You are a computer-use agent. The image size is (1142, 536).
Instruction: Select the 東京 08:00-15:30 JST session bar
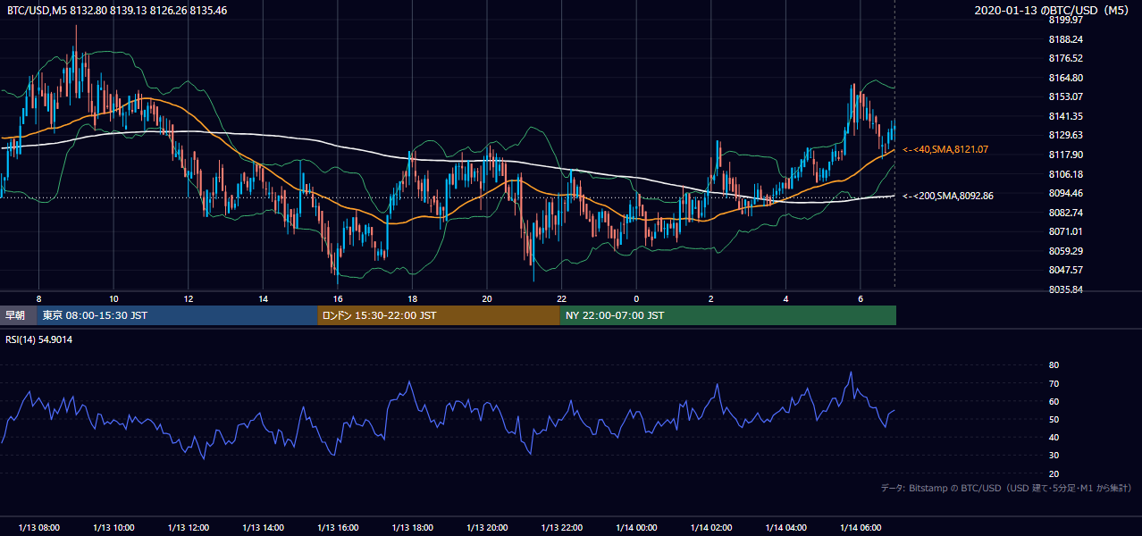pos(177,315)
